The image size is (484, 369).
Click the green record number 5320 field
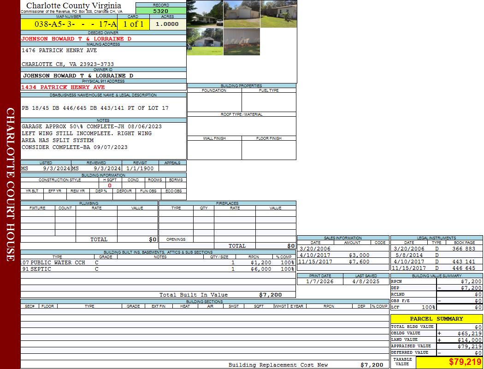(x=161, y=11)
